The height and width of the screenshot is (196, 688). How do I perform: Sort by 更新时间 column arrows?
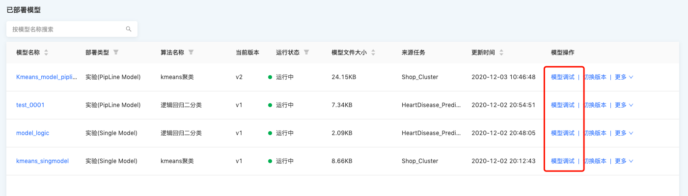pos(501,53)
